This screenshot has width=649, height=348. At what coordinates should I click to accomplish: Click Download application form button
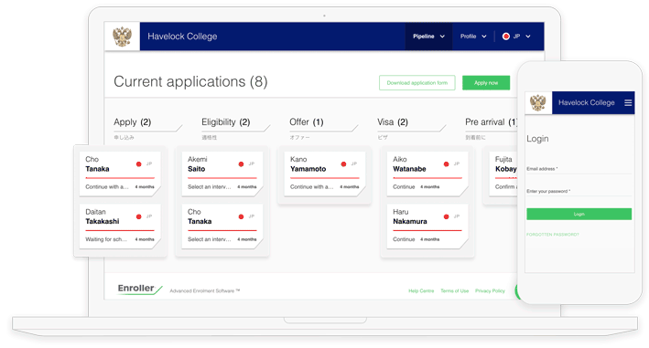pyautogui.click(x=416, y=82)
